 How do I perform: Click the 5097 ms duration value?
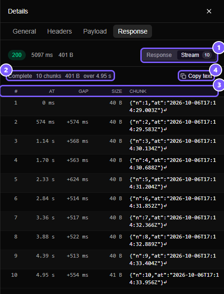[x=42, y=55]
